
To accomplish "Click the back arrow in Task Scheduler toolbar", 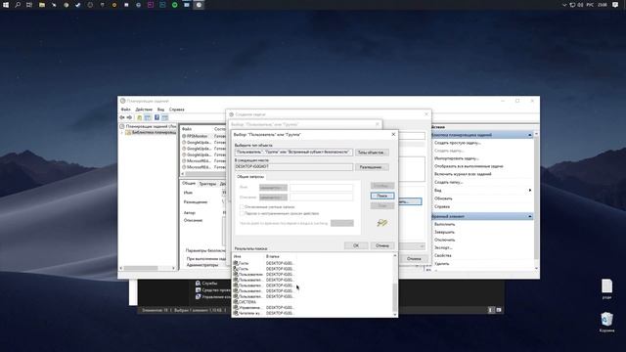I will [x=121, y=117].
